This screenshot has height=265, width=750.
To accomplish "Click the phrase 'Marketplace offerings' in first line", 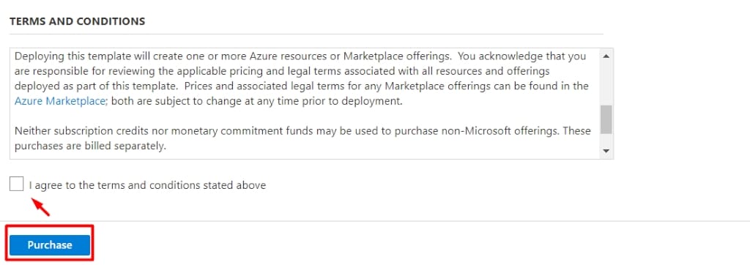I will 397,56.
